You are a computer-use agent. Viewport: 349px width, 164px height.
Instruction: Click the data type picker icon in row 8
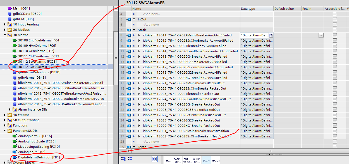(x=271, y=35)
